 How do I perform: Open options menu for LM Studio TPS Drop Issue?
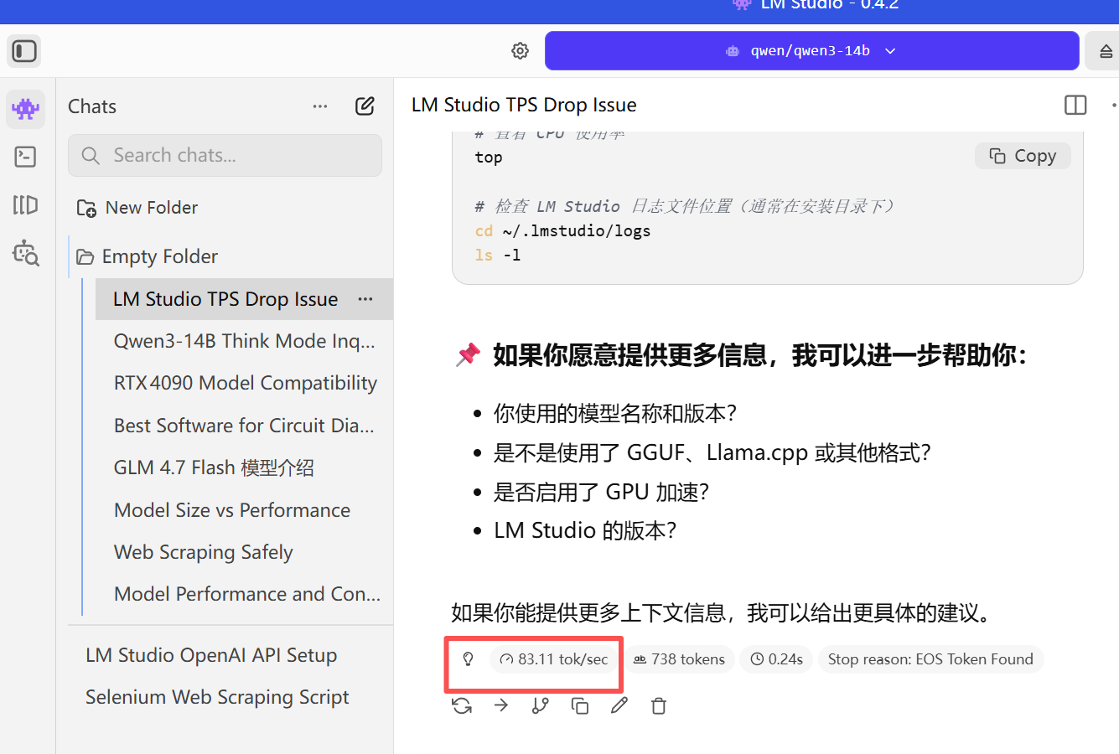(365, 298)
